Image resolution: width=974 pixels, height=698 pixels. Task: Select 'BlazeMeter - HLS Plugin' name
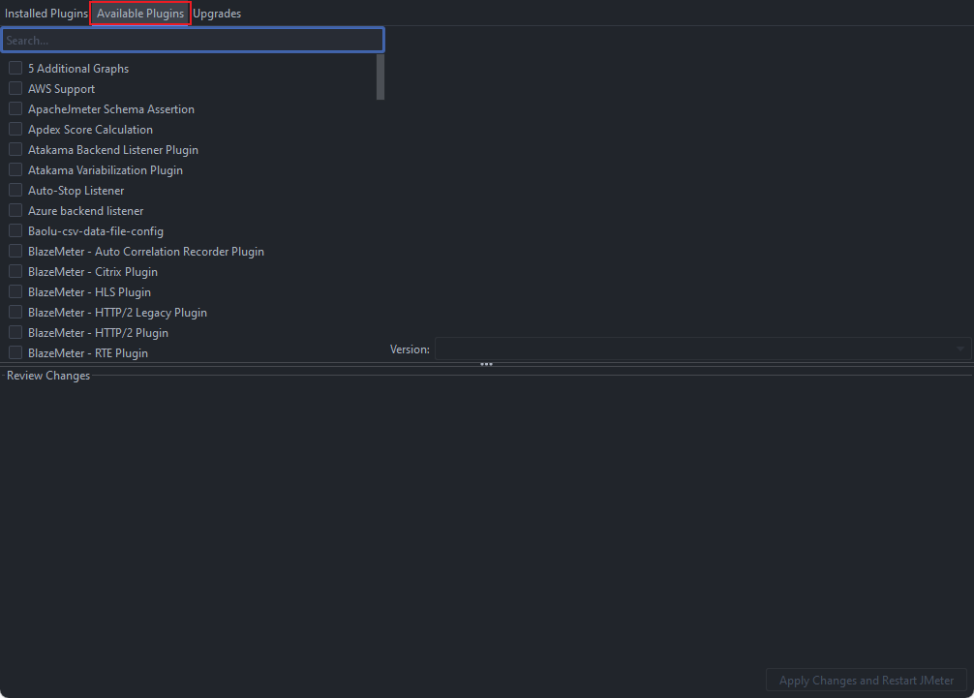tap(89, 291)
